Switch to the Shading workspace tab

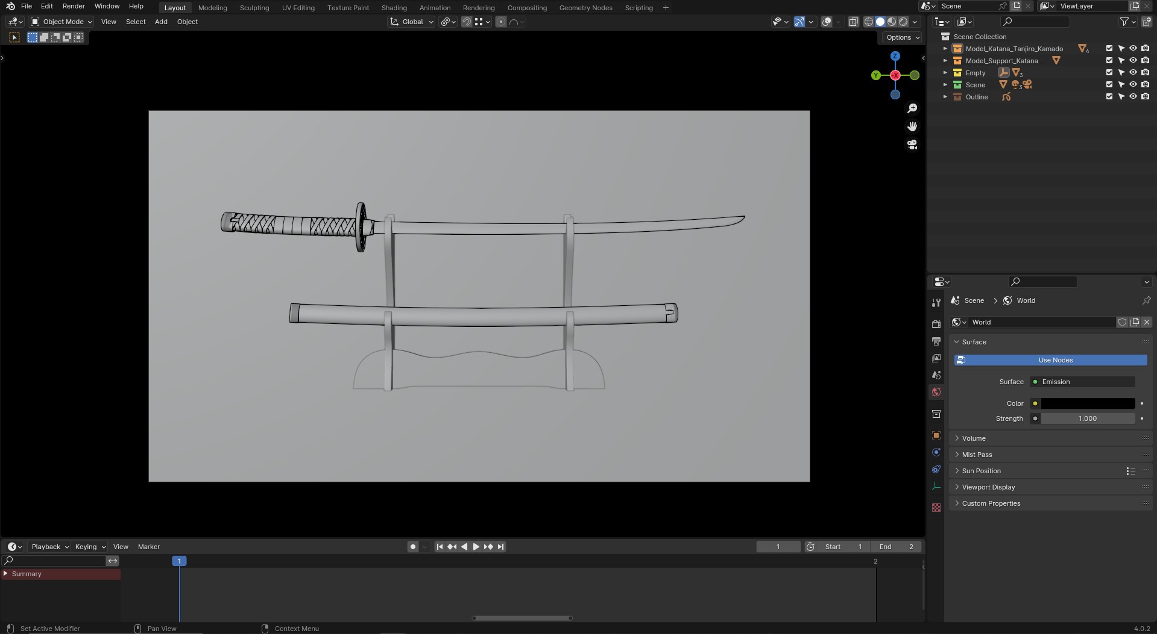(394, 8)
